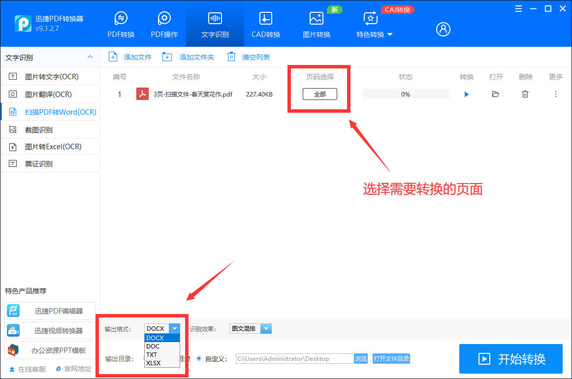
Task: Click the 图片转Excel sidebar icon
Action: [13, 147]
